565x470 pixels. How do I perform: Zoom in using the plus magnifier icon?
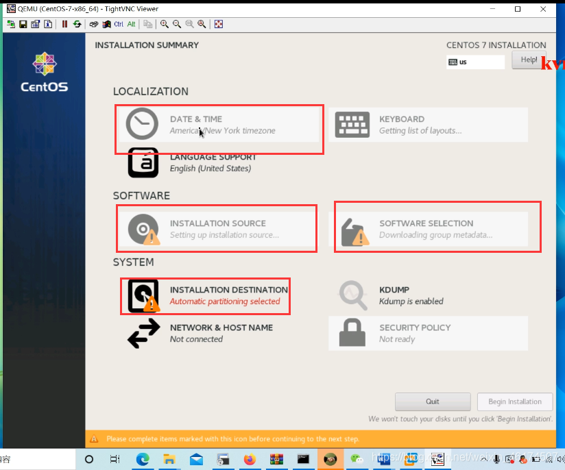tap(165, 24)
